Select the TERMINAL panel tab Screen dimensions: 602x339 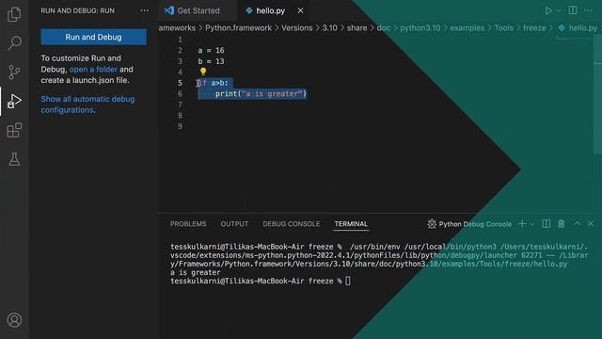click(x=351, y=224)
